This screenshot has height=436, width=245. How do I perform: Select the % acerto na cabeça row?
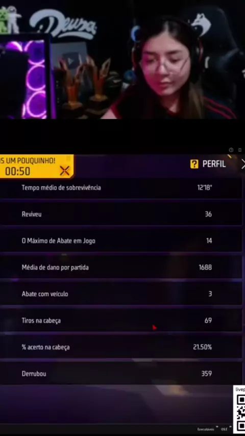coord(120,347)
